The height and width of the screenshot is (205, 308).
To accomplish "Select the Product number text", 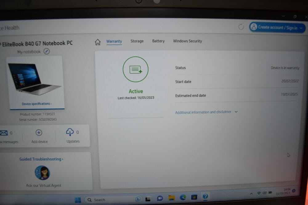I will tap(37, 114).
